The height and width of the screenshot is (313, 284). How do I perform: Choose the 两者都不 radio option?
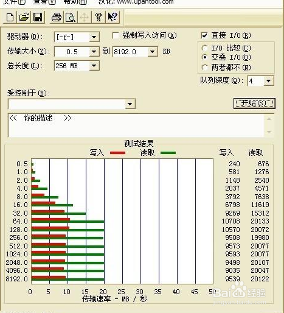(x=204, y=67)
